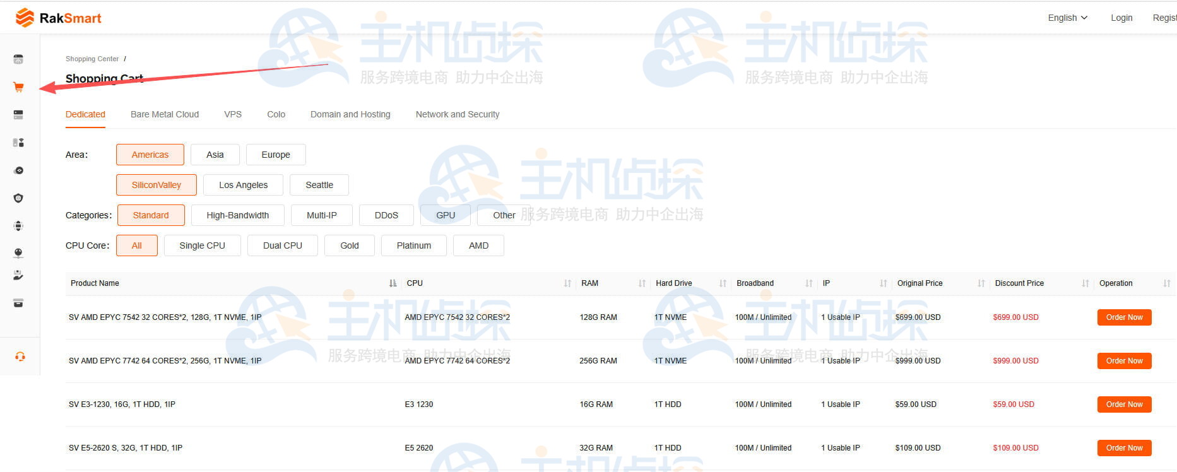Click the IP column sort icon

[883, 283]
